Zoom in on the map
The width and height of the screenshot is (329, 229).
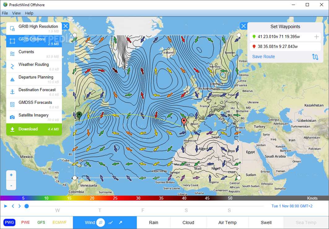(11, 175)
